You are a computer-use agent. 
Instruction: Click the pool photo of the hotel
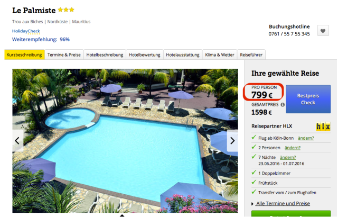point(125,141)
